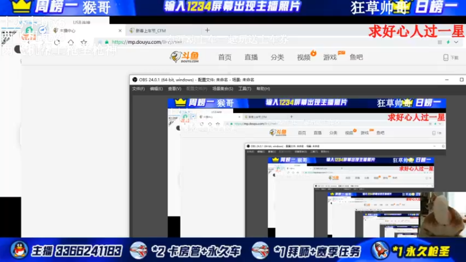The height and width of the screenshot is (262, 466).
Task: Open the 直播 nav link
Action: click(x=251, y=57)
